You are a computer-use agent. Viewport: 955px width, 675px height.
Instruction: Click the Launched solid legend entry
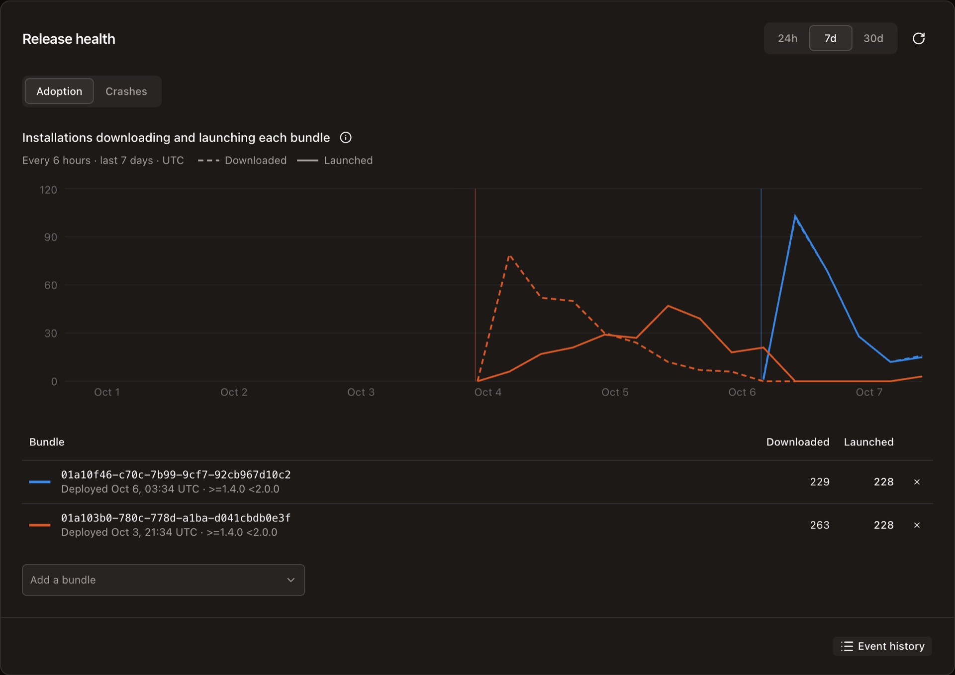coord(335,161)
